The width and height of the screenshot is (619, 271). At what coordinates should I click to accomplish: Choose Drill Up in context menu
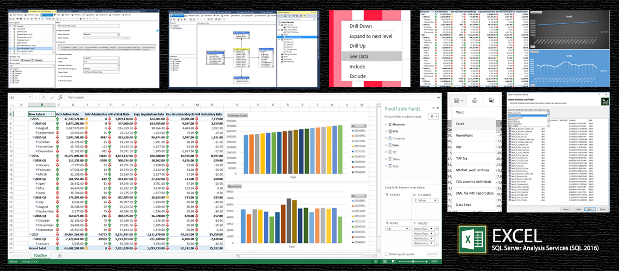coord(357,46)
